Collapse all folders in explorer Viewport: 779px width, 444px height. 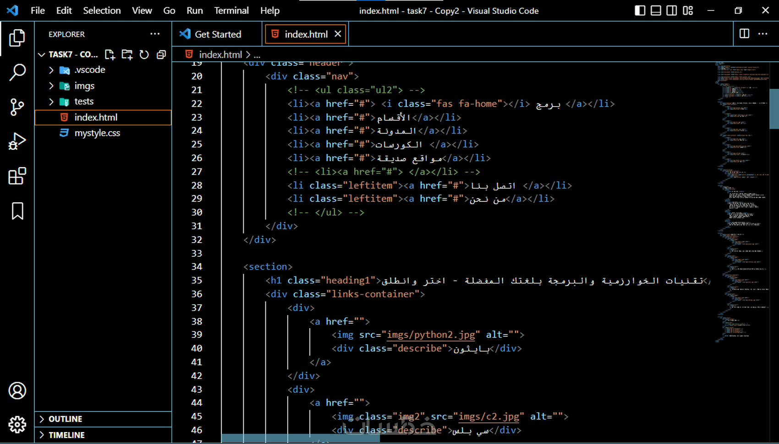(161, 54)
